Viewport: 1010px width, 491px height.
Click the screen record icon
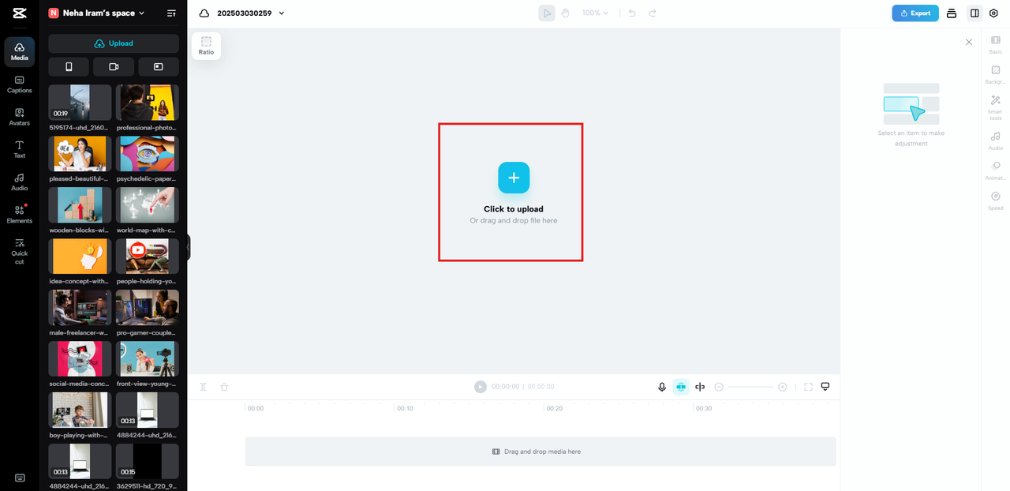click(159, 67)
